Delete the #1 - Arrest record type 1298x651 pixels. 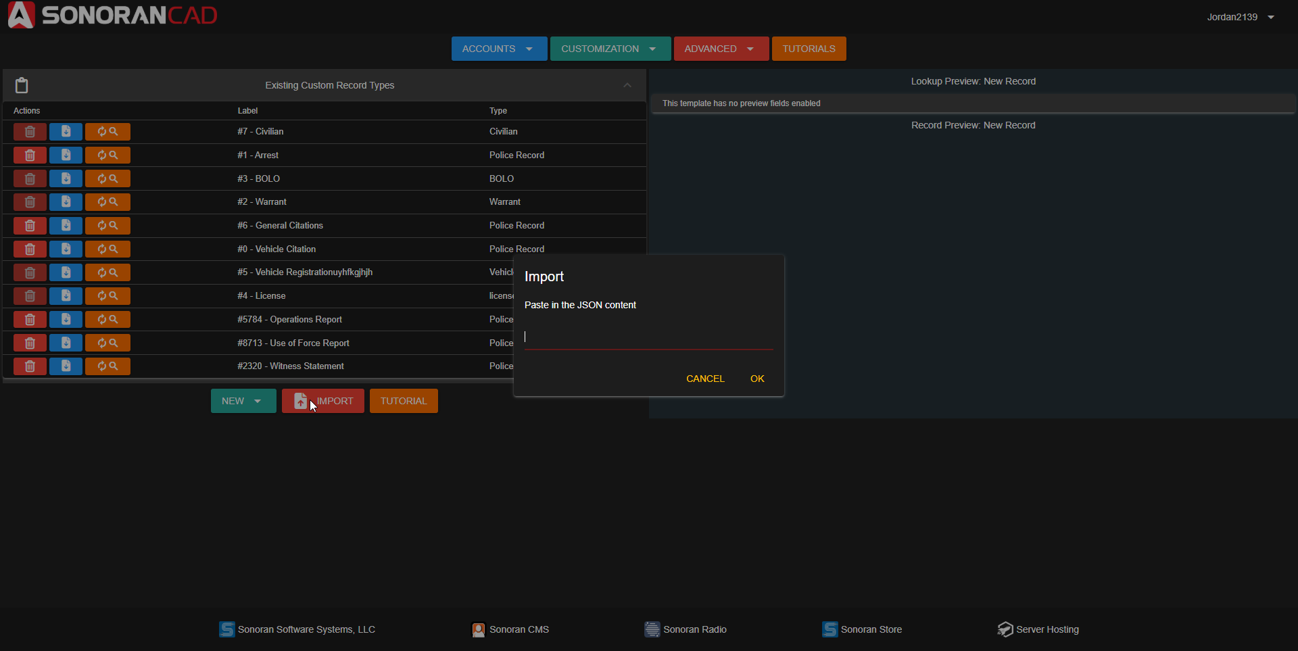pyautogui.click(x=30, y=155)
